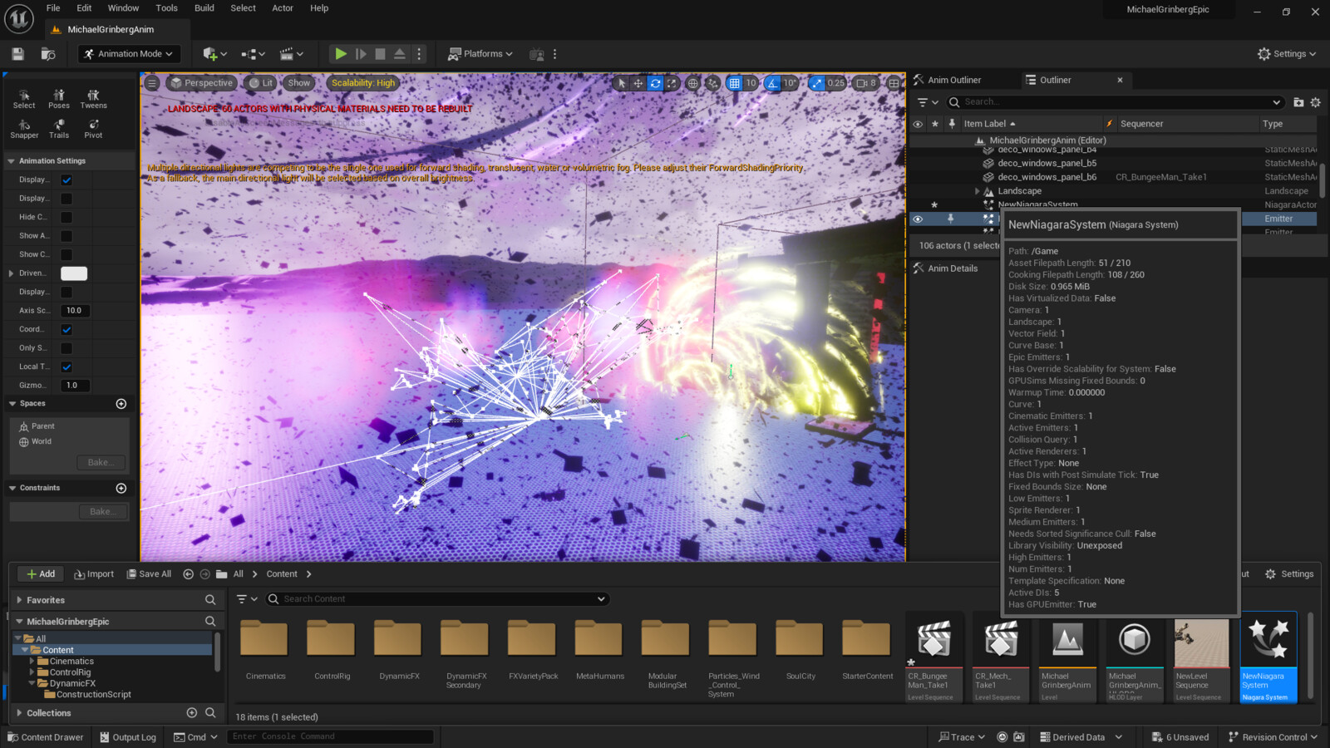Pick the select mode cursor in viewport
The image size is (1330, 748).
click(x=621, y=83)
